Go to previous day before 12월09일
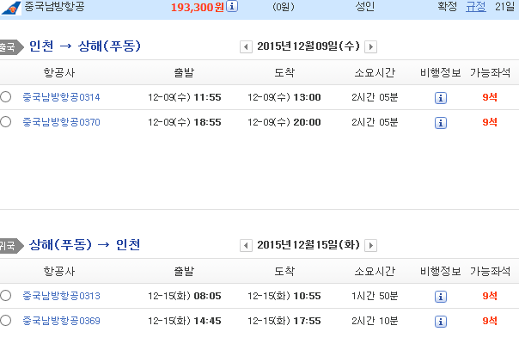The image size is (519, 344). [x=246, y=46]
